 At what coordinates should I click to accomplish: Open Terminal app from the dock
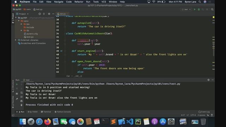pos(105,122)
